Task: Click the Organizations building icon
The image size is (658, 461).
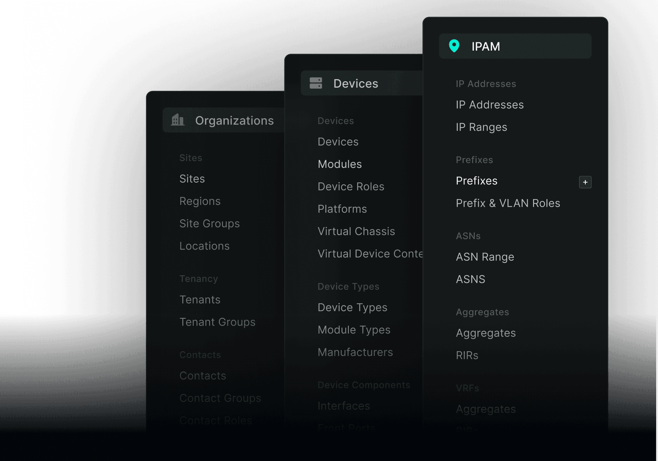Action: click(x=178, y=120)
